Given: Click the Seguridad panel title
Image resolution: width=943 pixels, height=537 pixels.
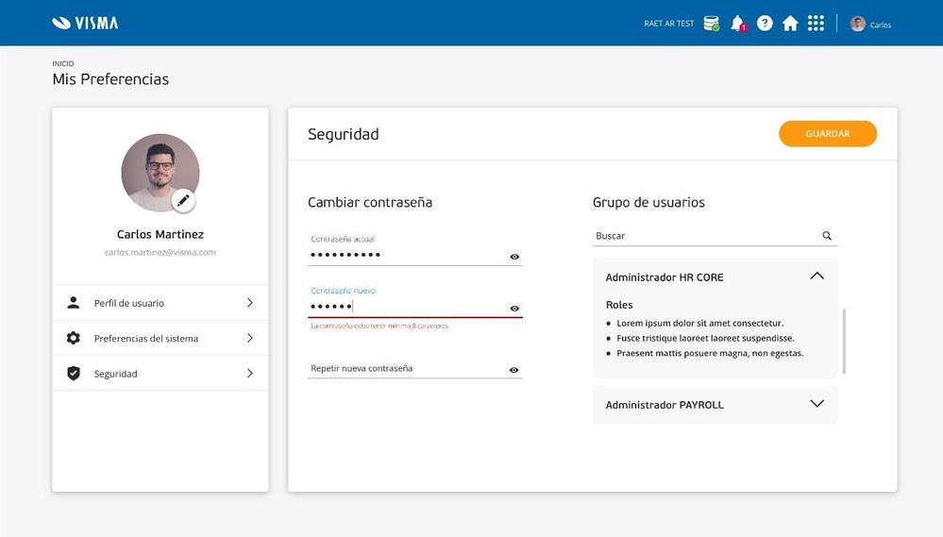Looking at the screenshot, I should (344, 134).
